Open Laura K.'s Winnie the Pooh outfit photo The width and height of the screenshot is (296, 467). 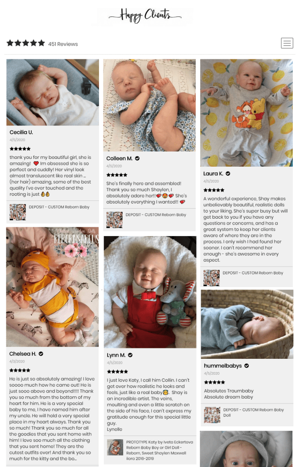pos(246,113)
